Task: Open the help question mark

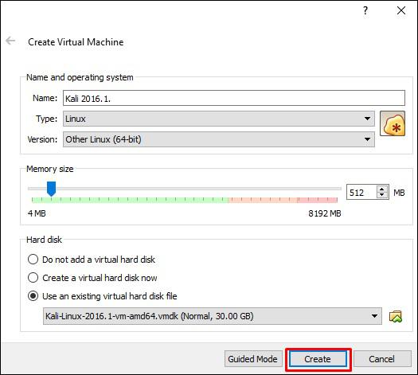Action: [x=365, y=10]
